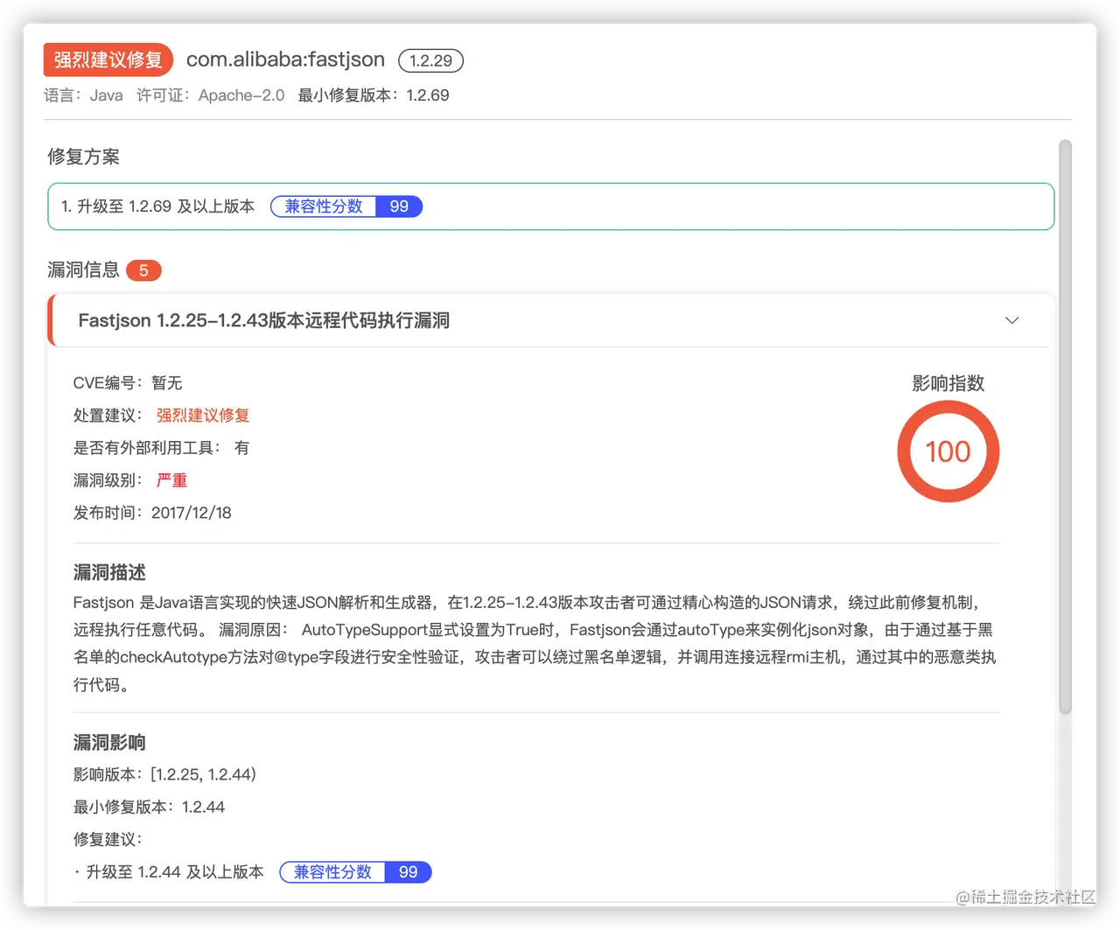The image size is (1120, 930).
Task: Click the red 强烈建议修复 badge
Action: tap(108, 59)
